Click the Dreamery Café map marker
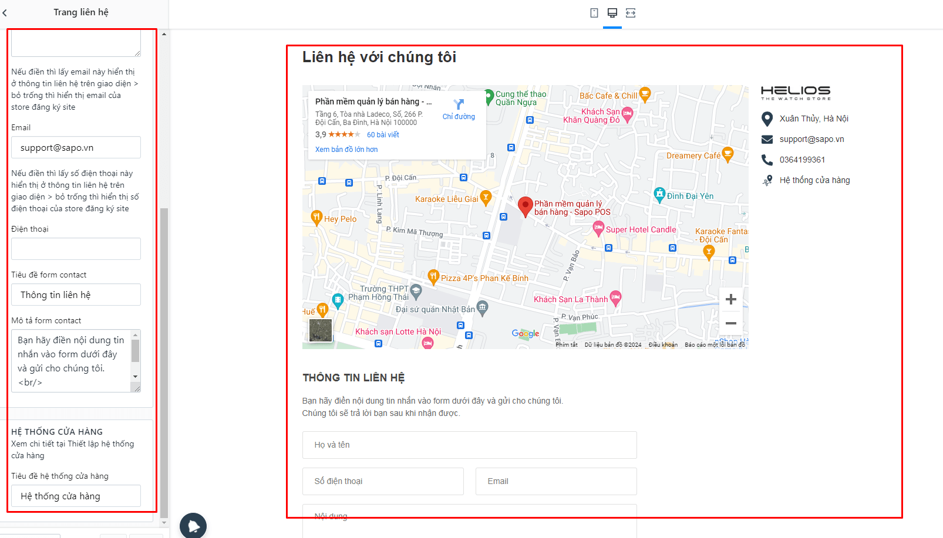The width and height of the screenshot is (943, 538). point(728,155)
